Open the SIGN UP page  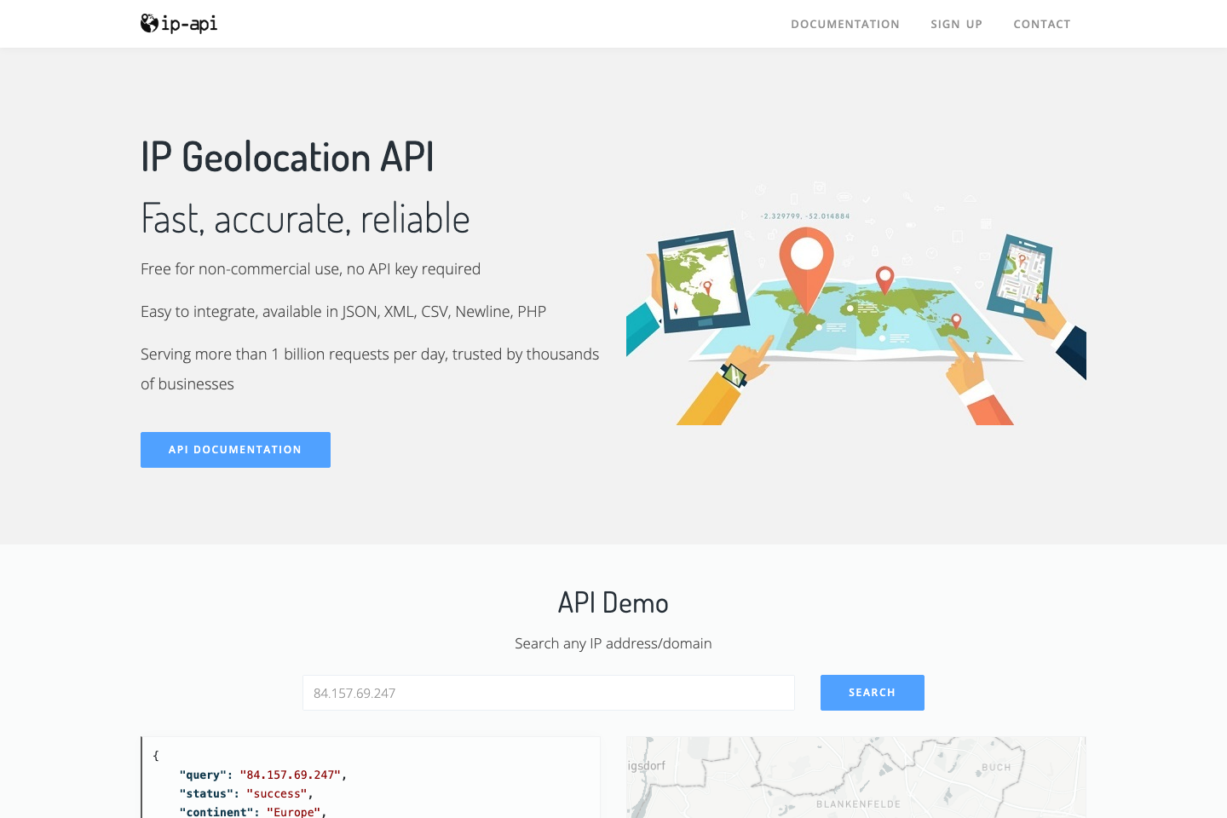coord(956,24)
